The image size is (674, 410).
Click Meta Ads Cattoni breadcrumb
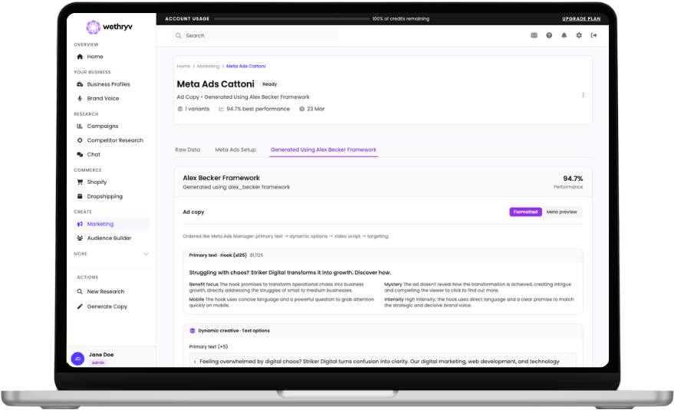pos(246,66)
